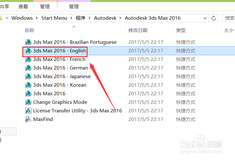
Task: Go to Start Menu in the address breadcrumb
Action: [x=54, y=18]
